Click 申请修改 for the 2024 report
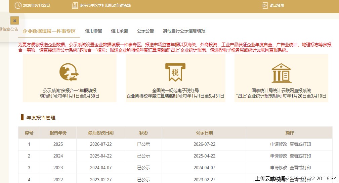The image size is (339, 183). 279,156
